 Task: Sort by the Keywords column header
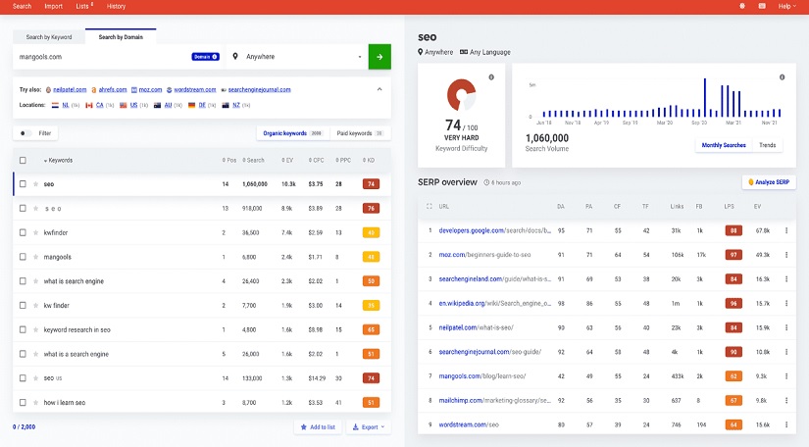[58, 161]
